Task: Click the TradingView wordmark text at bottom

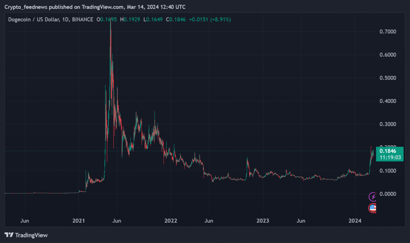Action: pos(31,235)
